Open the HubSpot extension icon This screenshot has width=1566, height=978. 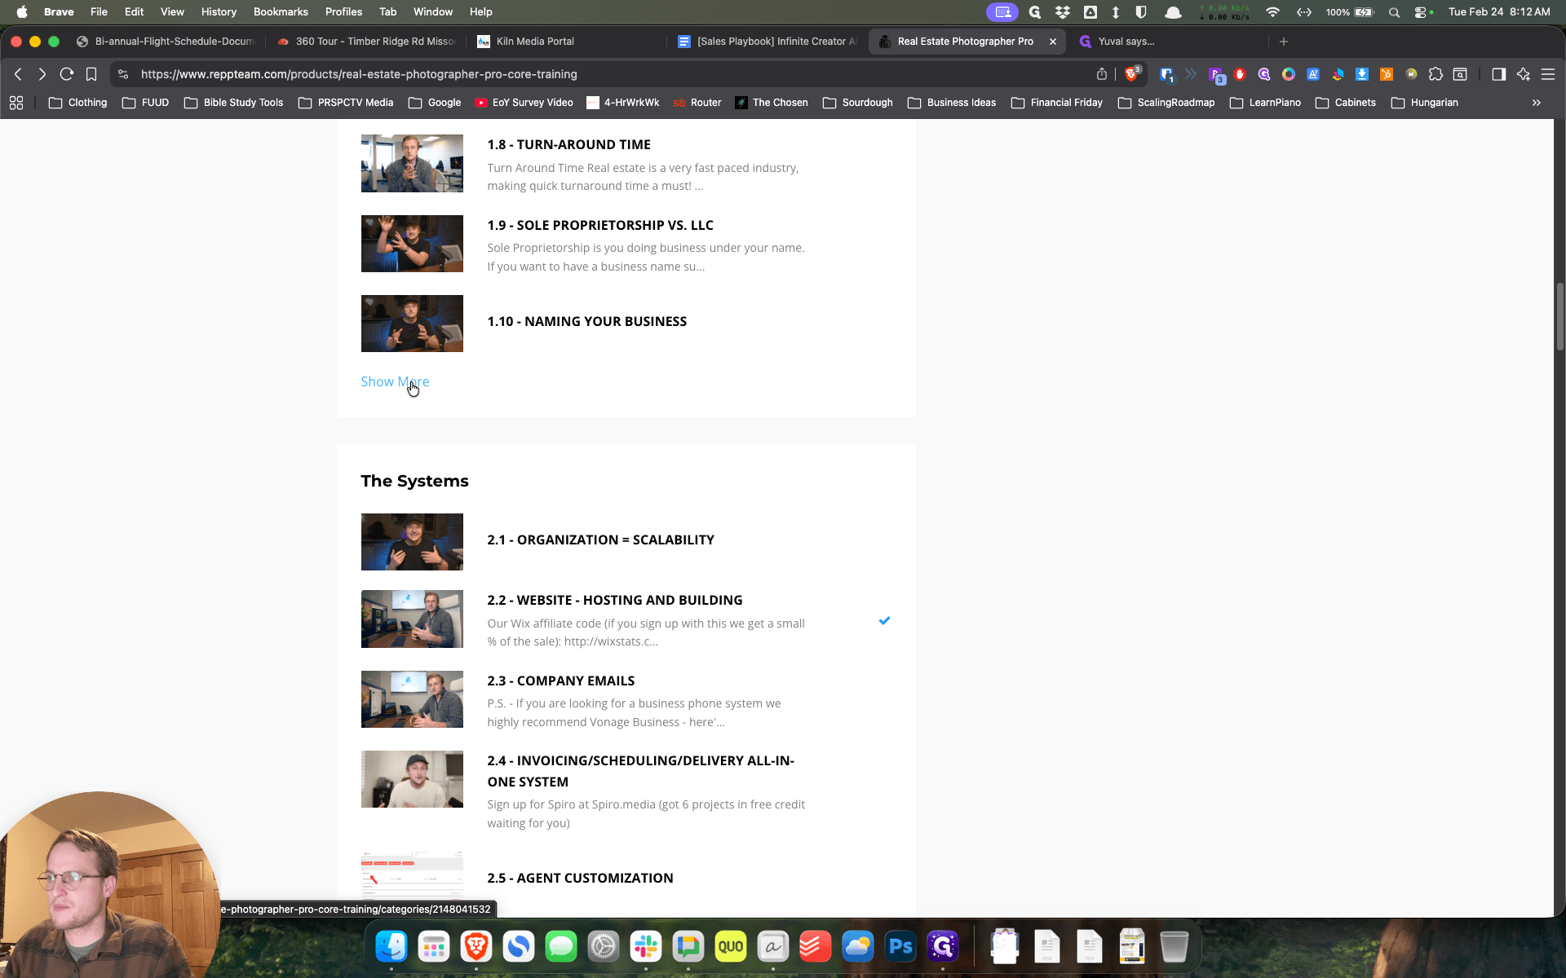coord(1386,74)
